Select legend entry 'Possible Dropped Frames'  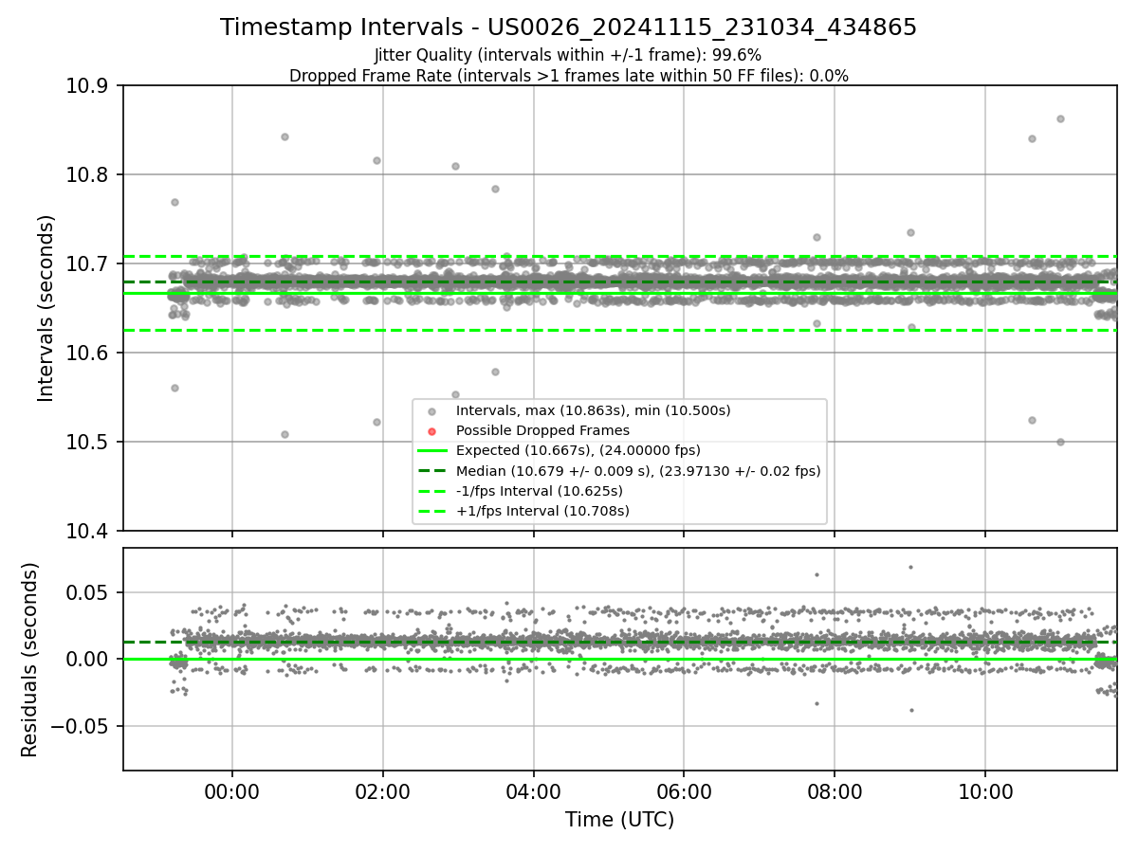pyautogui.click(x=542, y=430)
